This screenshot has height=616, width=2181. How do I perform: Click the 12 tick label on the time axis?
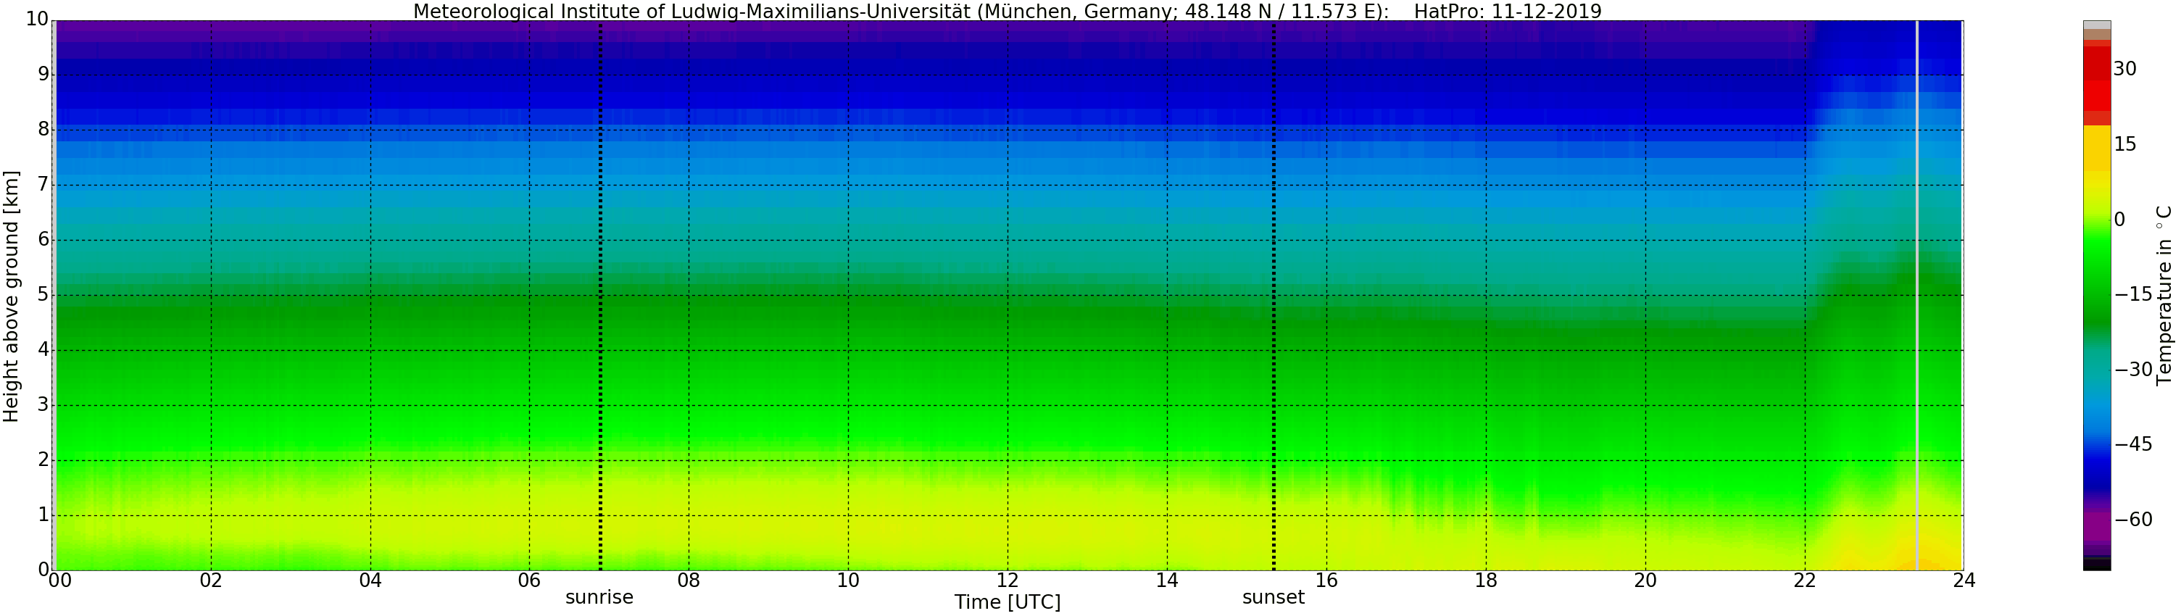pyautogui.click(x=1007, y=581)
